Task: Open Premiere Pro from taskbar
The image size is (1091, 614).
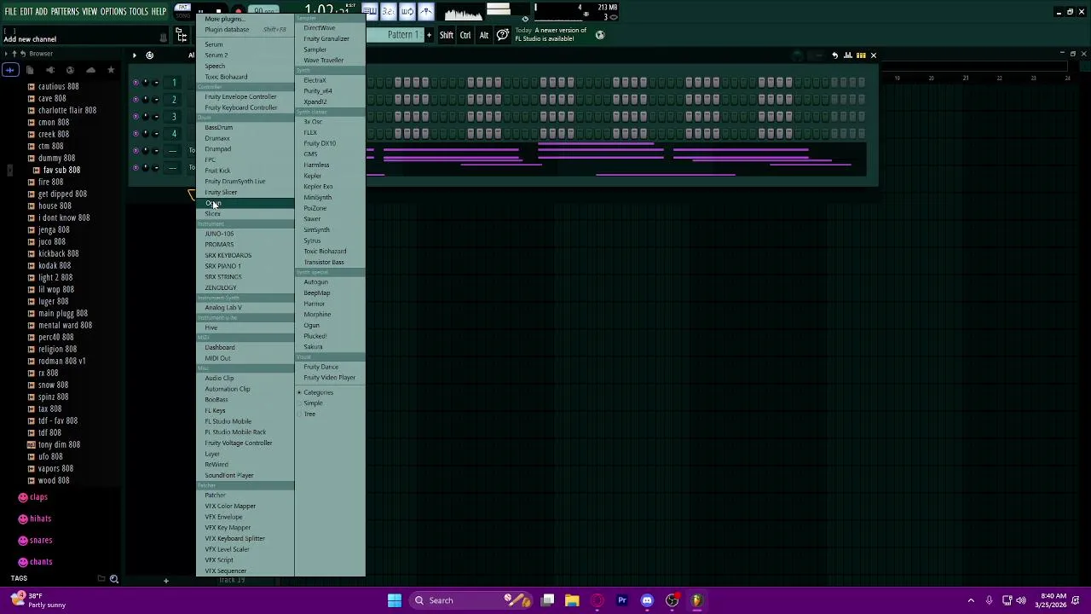Action: coord(622,600)
